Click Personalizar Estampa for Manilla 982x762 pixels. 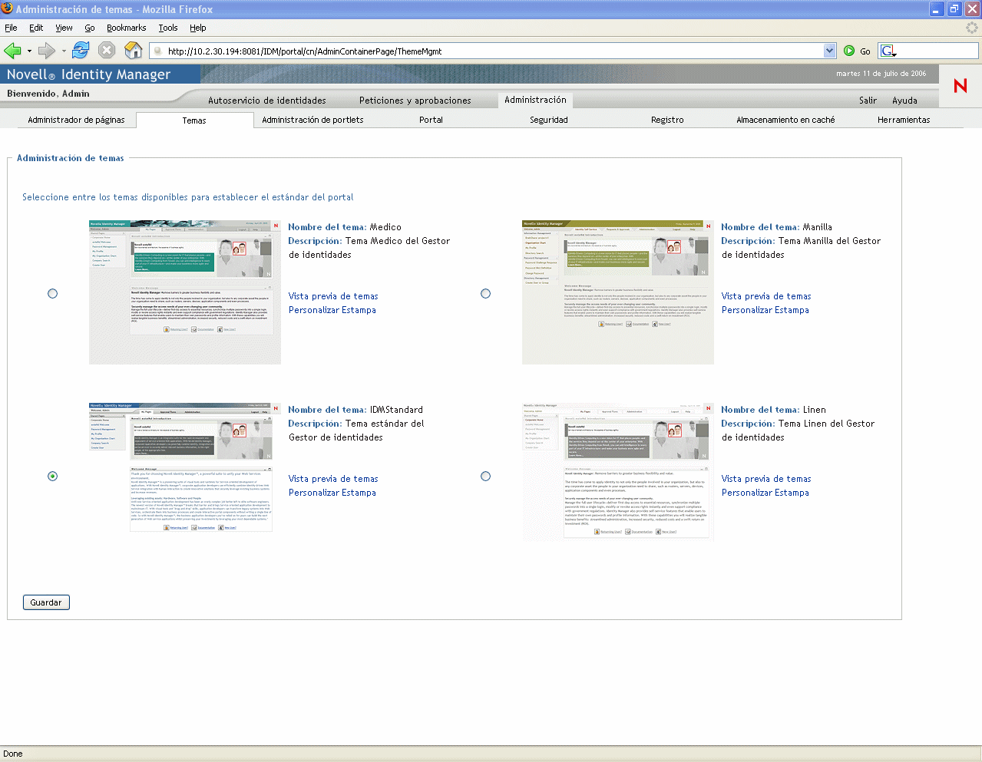[x=765, y=310]
